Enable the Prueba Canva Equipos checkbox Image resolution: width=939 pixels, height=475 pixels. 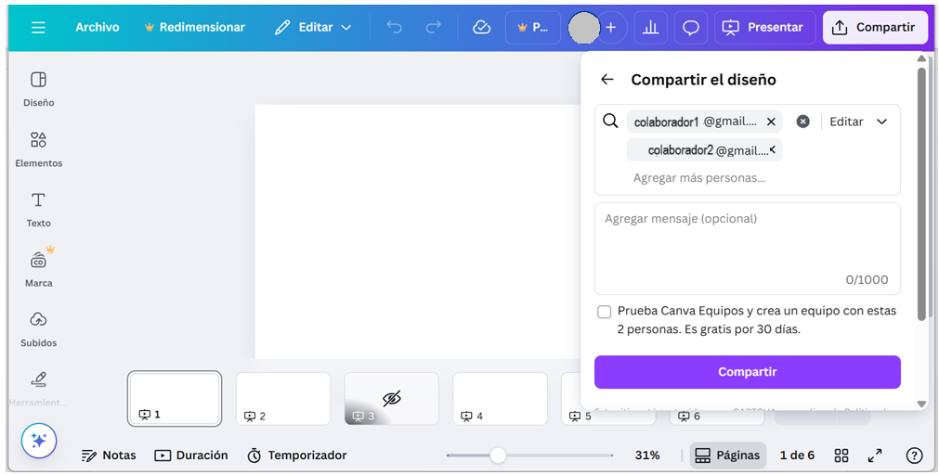click(605, 312)
